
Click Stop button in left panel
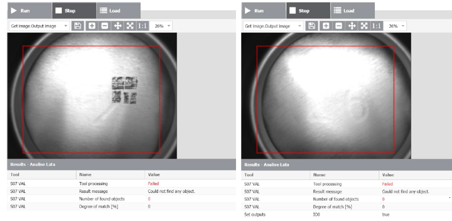(x=74, y=11)
